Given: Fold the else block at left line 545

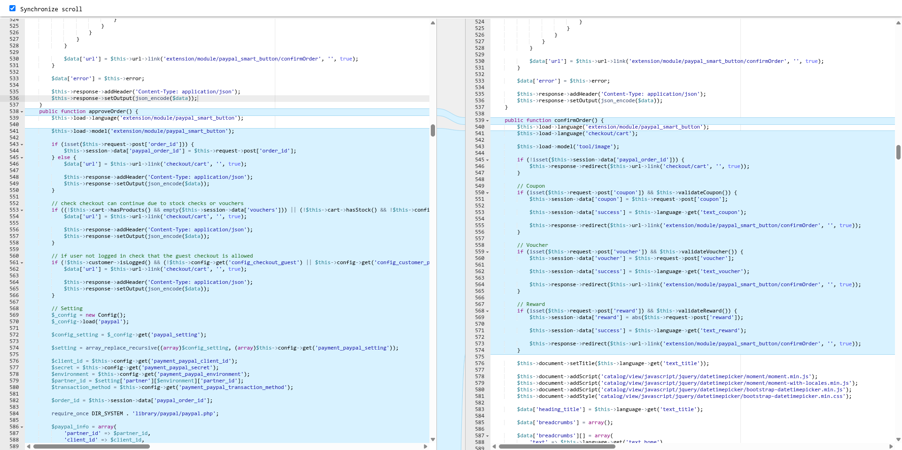Looking at the screenshot, I should [22, 158].
